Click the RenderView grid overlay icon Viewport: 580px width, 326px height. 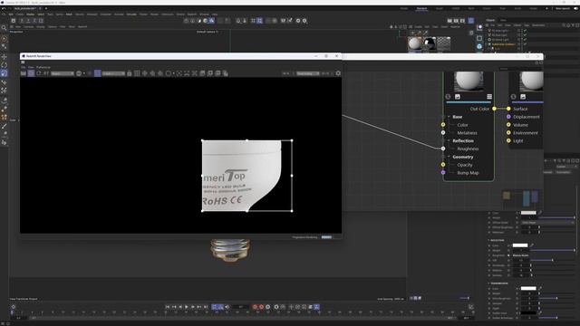[137, 73]
